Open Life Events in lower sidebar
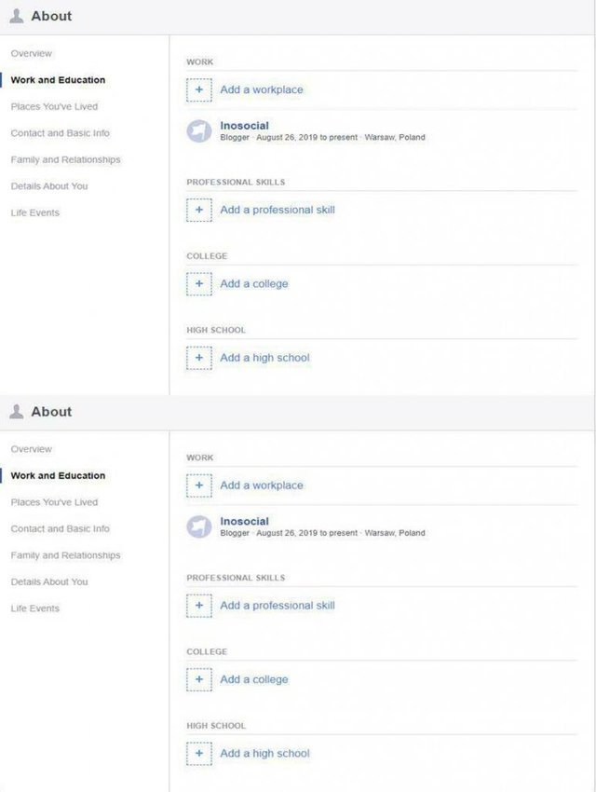 tap(35, 608)
